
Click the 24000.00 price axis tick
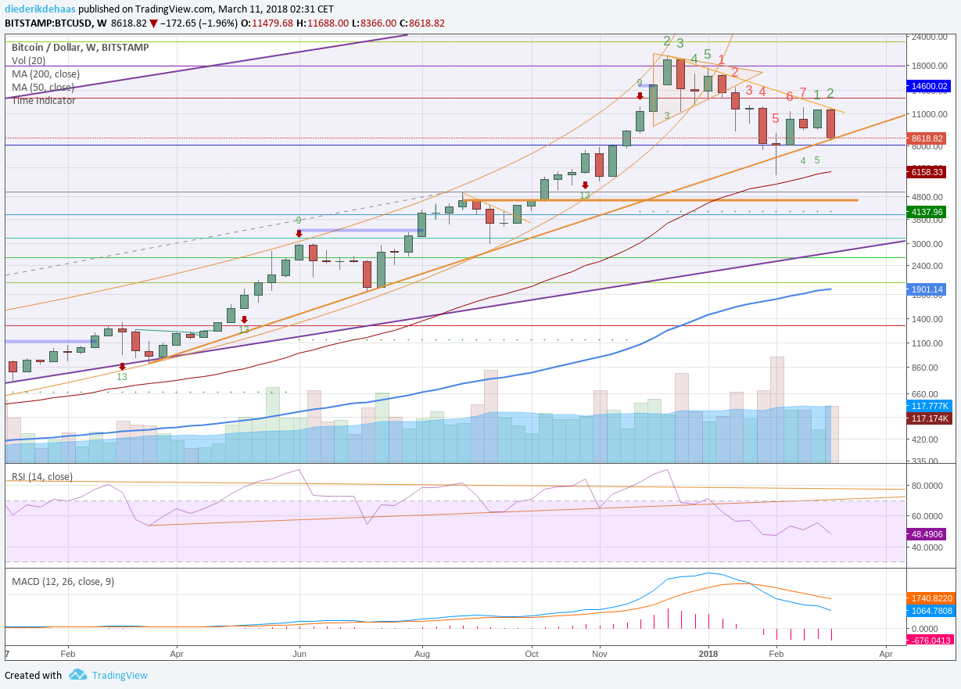pyautogui.click(x=930, y=37)
